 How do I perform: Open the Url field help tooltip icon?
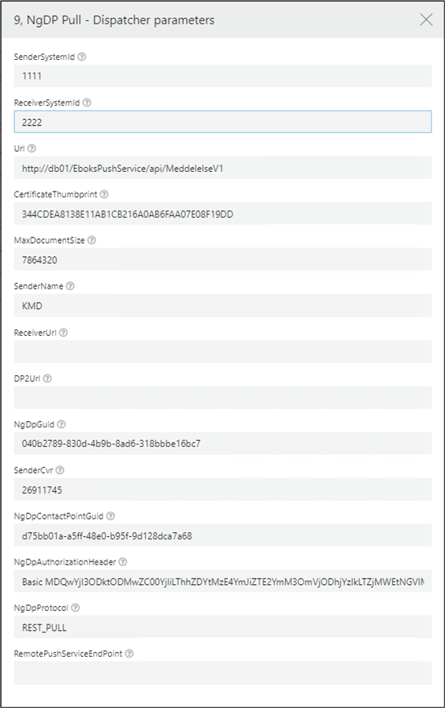[32, 148]
